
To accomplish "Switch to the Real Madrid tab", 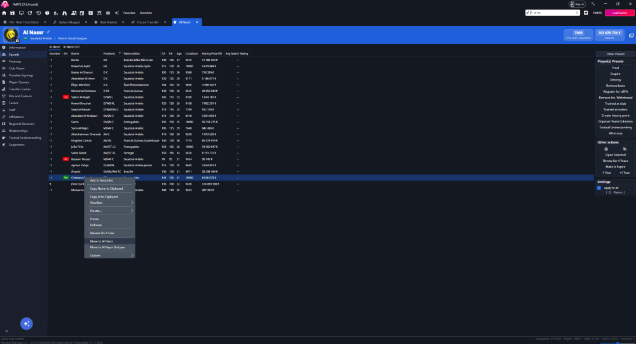I will pyautogui.click(x=108, y=22).
